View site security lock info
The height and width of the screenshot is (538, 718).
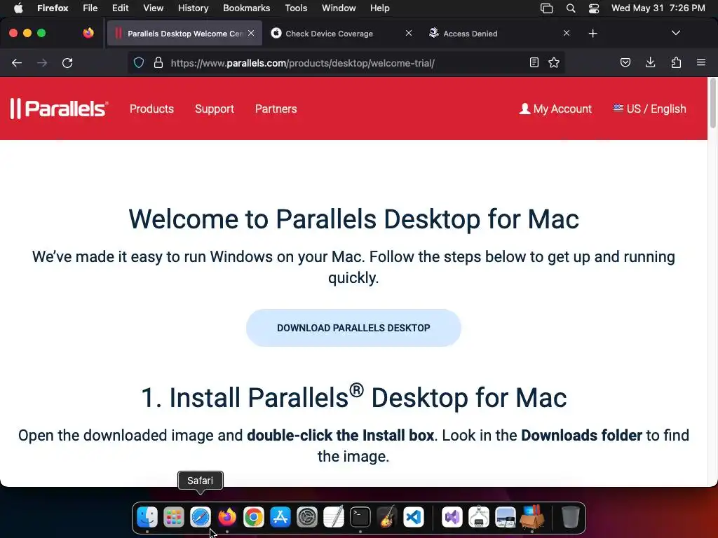pos(158,62)
